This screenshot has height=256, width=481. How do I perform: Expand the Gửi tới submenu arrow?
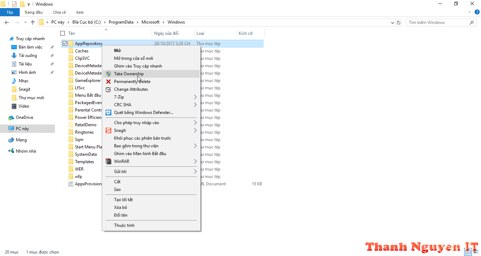coord(195,172)
